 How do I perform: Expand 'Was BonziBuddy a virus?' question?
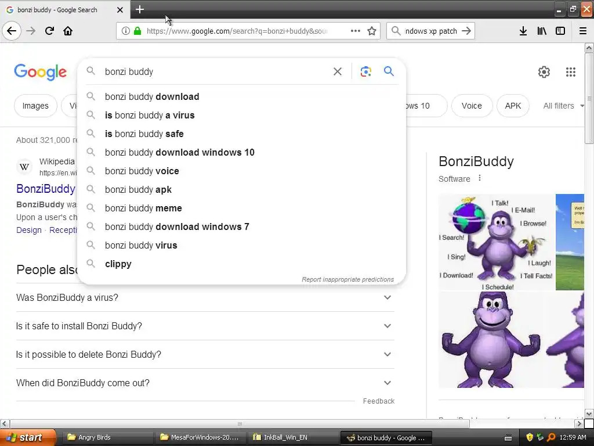205,298
